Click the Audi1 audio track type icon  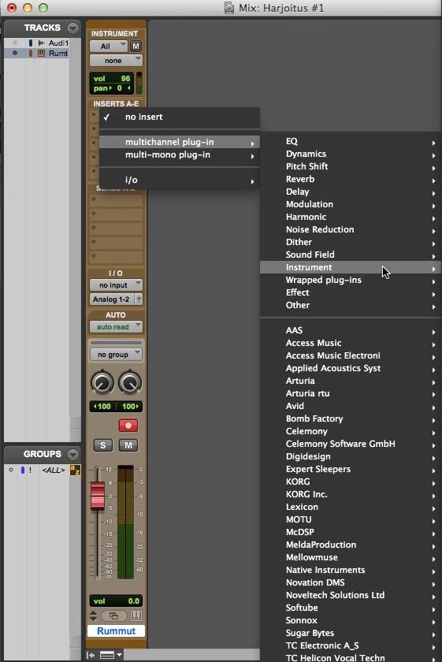(x=42, y=43)
